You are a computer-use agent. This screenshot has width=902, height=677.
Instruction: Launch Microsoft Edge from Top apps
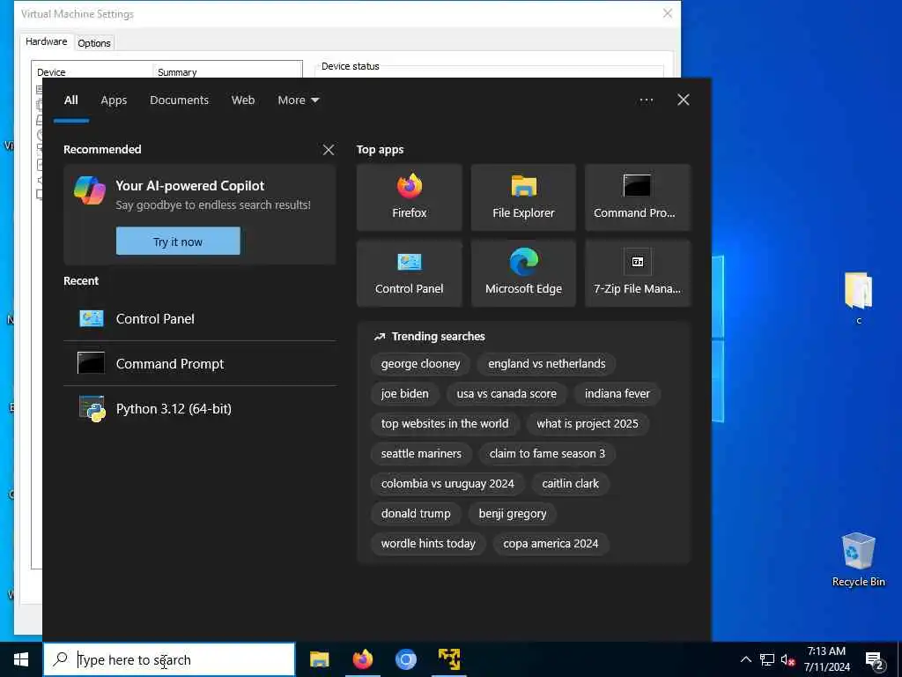(x=523, y=273)
